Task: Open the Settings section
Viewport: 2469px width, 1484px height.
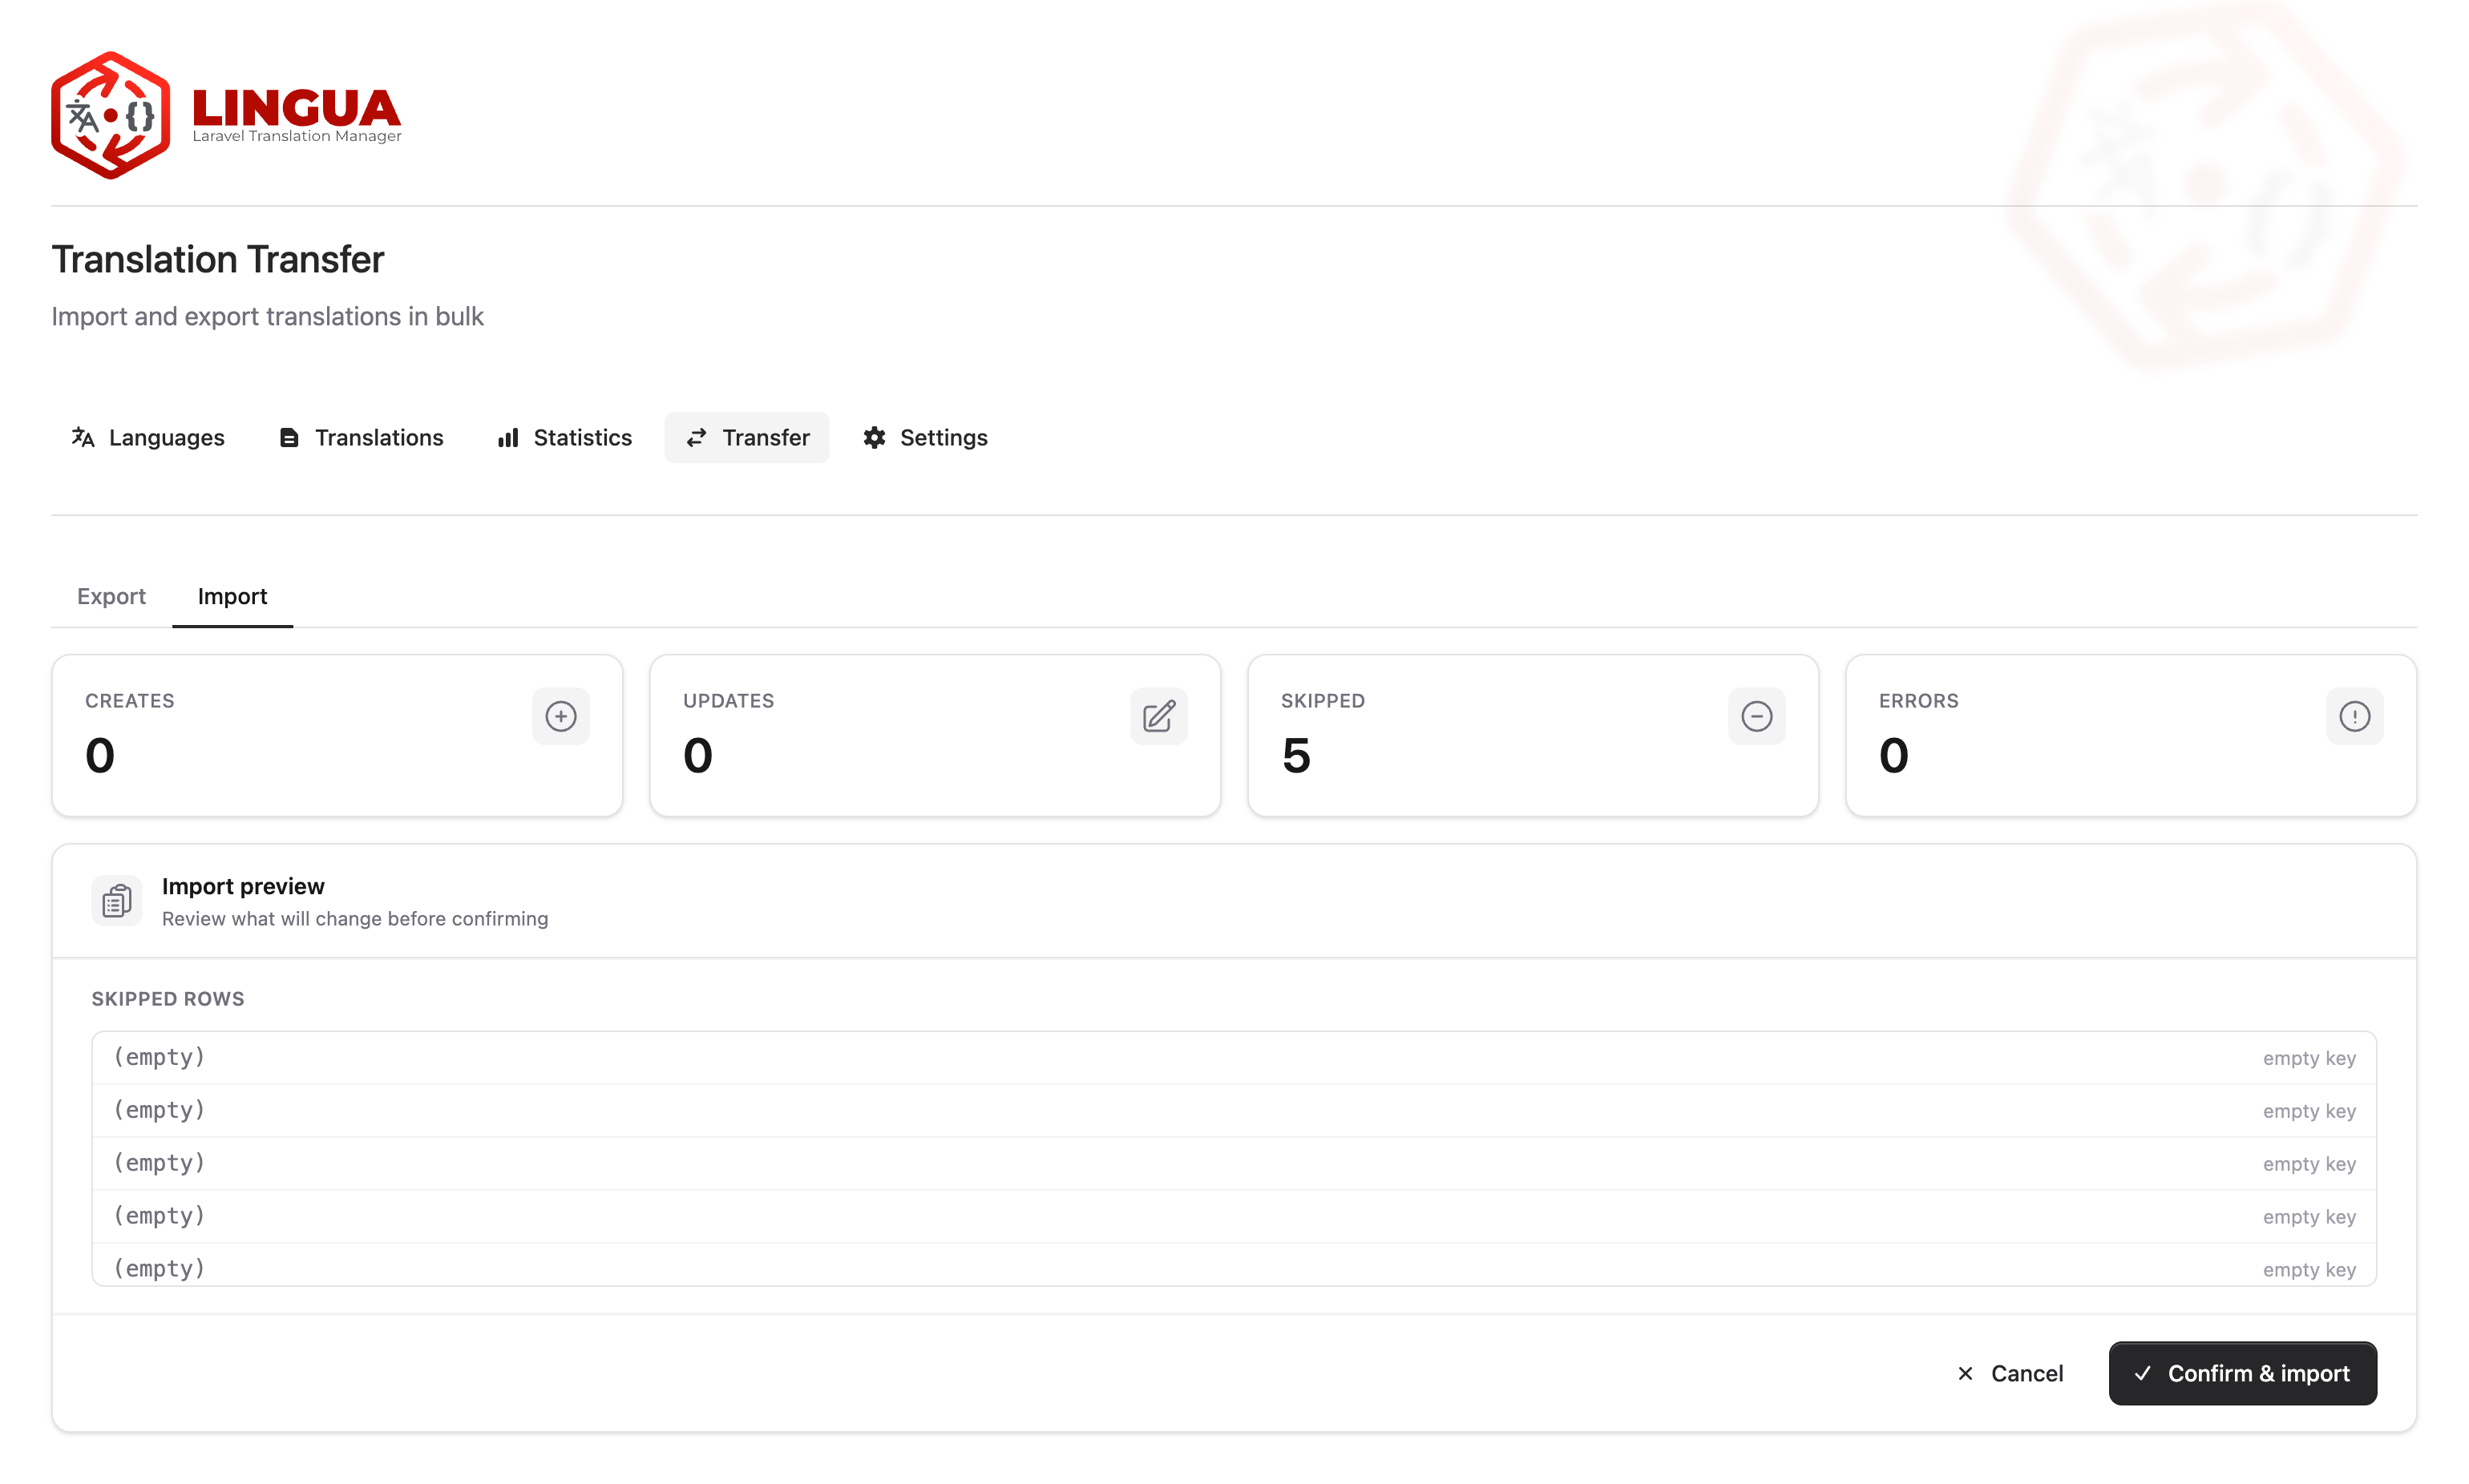Action: click(924, 437)
